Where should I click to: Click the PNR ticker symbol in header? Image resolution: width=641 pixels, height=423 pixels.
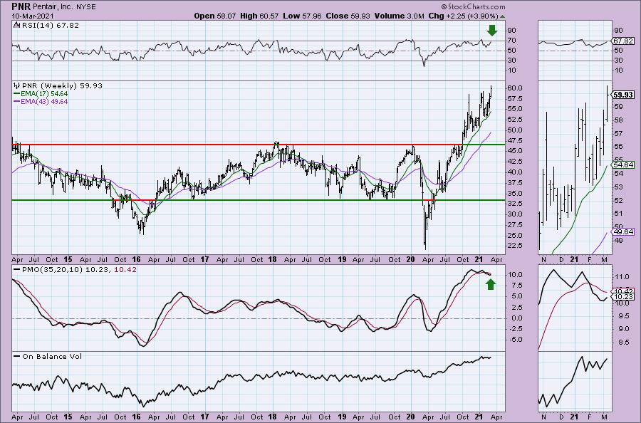click(x=21, y=6)
